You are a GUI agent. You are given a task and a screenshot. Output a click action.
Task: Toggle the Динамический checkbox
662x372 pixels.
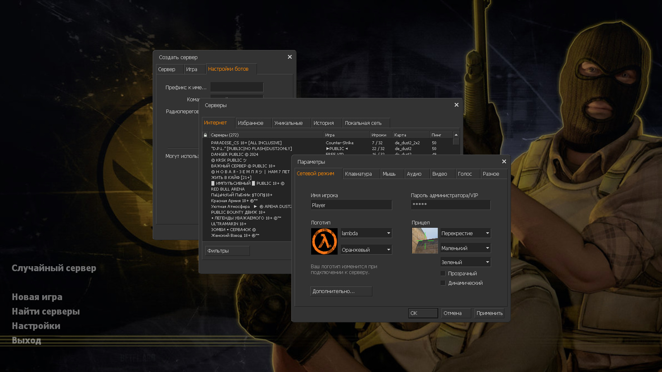(x=443, y=283)
